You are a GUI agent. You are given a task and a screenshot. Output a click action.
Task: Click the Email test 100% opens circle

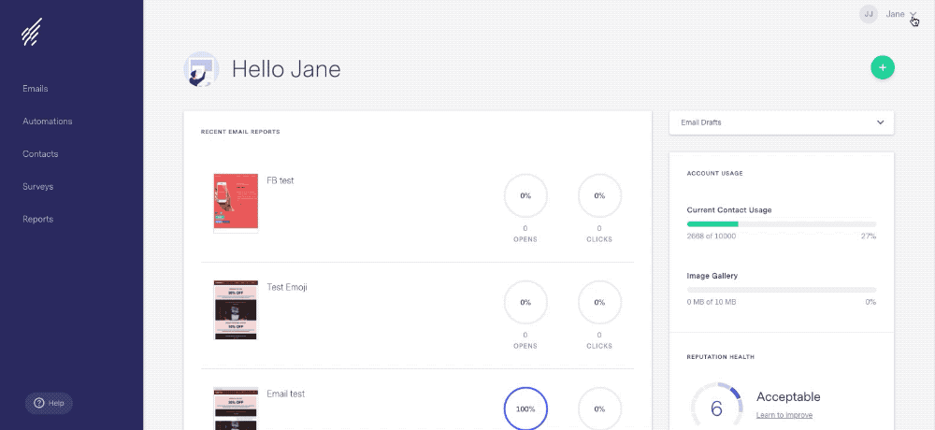525,409
